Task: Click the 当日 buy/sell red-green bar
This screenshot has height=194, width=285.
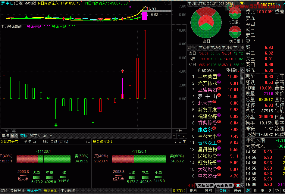Action: click(43, 159)
